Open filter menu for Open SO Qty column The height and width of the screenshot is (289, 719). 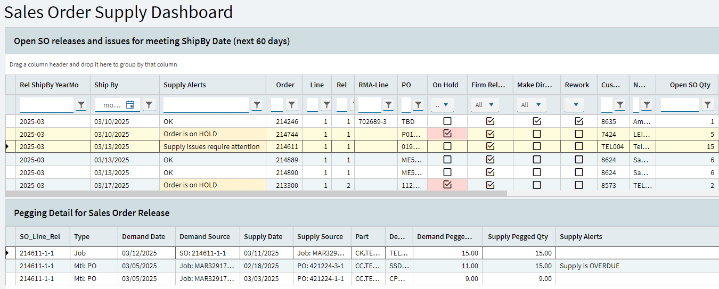707,105
